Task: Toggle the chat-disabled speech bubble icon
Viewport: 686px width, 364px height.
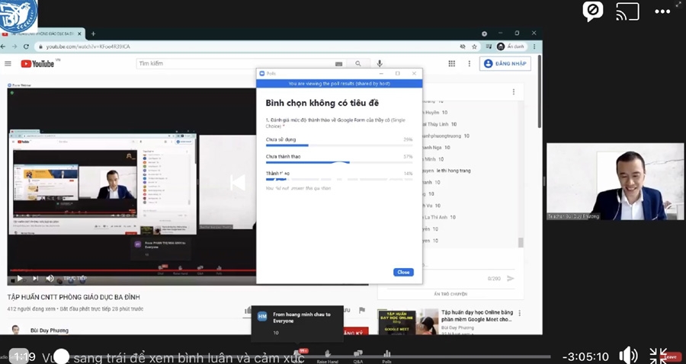Action: pyautogui.click(x=592, y=11)
